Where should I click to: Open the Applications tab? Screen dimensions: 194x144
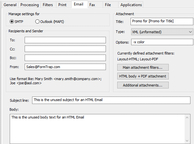tap(131, 5)
